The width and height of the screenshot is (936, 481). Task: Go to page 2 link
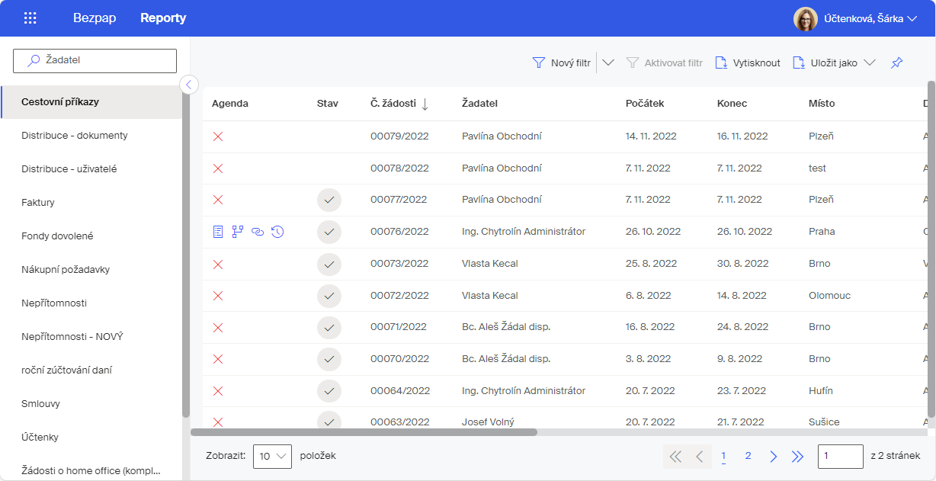(748, 456)
